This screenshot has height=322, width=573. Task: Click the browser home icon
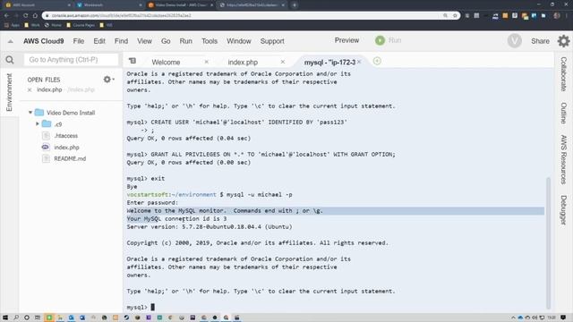pyautogui.click(x=35, y=15)
